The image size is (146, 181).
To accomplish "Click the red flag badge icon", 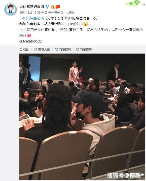I will coord(58,7).
